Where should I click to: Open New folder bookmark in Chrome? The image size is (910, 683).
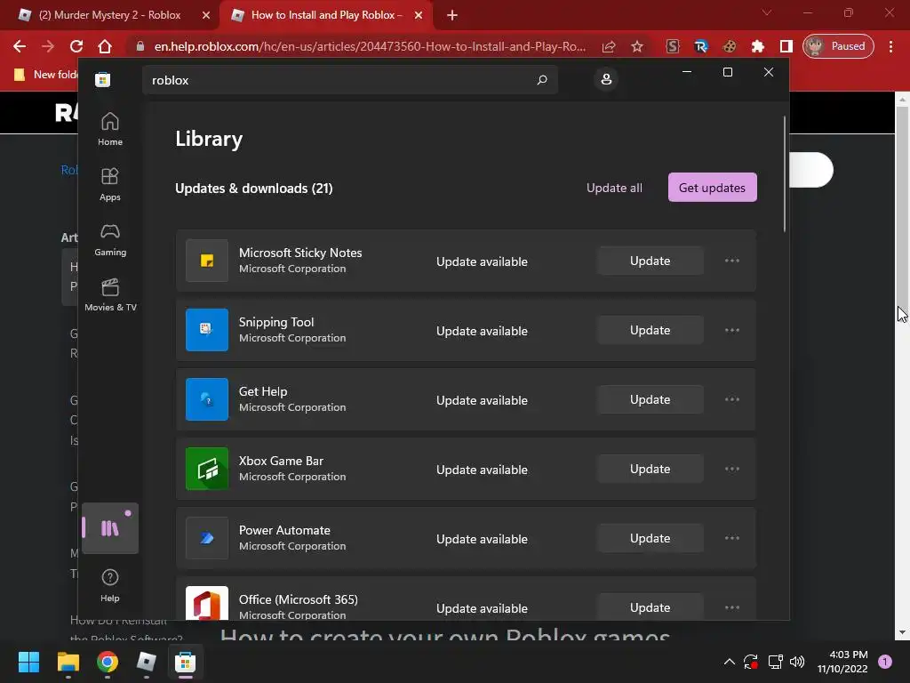46,75
